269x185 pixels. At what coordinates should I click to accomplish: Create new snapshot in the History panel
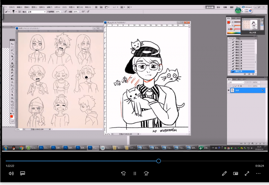(249, 74)
